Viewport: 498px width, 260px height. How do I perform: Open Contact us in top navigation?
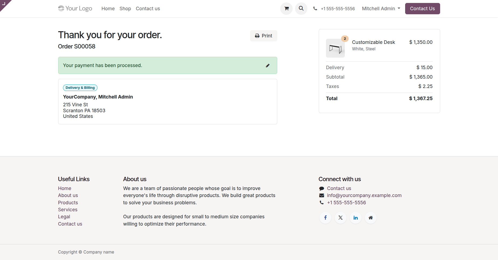coord(148,9)
